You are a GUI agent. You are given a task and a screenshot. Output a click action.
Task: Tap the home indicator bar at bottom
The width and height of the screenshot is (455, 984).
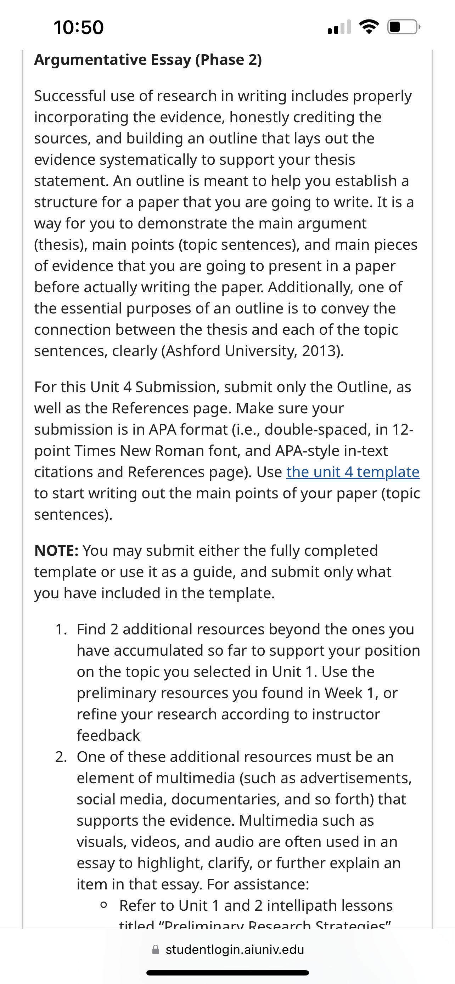[228, 973]
